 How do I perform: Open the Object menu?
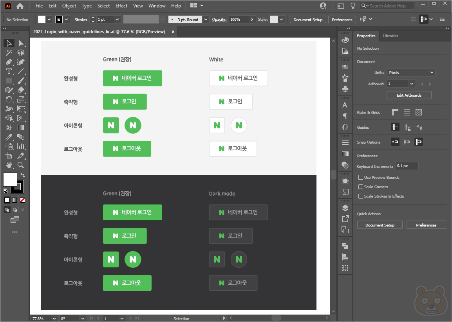[x=69, y=6]
